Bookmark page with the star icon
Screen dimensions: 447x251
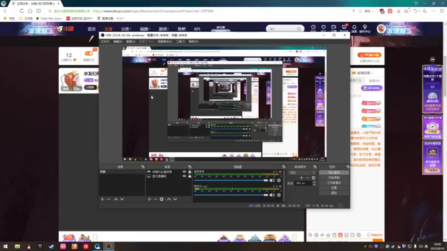tap(50, 11)
